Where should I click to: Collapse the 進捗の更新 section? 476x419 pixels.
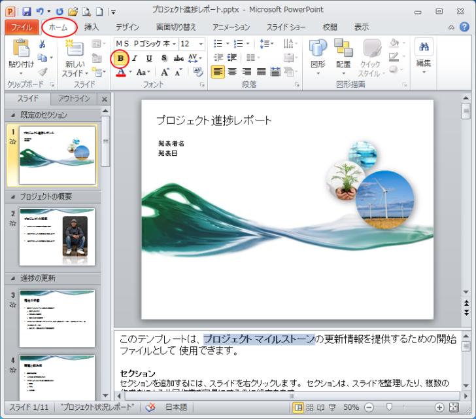(13, 278)
